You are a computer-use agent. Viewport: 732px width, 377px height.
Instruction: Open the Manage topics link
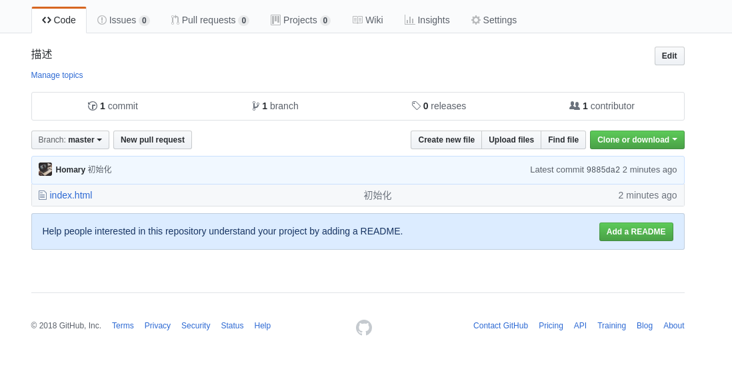tap(57, 75)
